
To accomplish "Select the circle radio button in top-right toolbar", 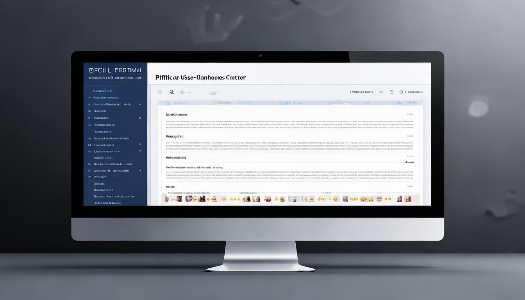I will click(x=401, y=92).
